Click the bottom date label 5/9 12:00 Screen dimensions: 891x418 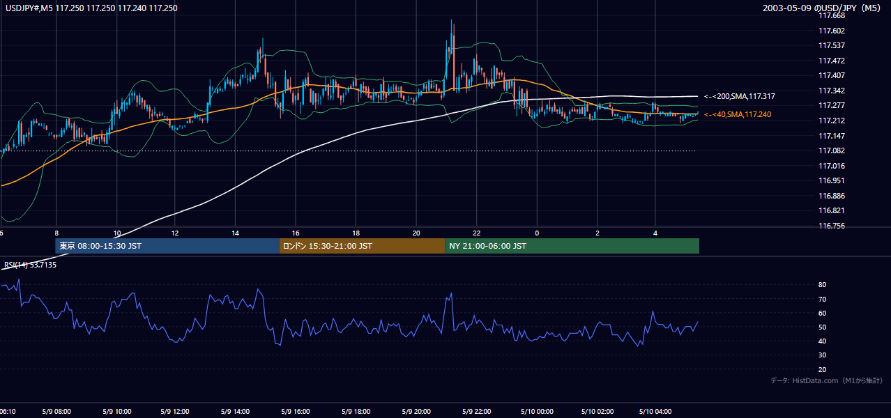click(176, 412)
